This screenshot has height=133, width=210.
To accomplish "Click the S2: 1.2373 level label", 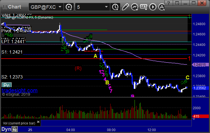I will pyautogui.click(x=12, y=77).
